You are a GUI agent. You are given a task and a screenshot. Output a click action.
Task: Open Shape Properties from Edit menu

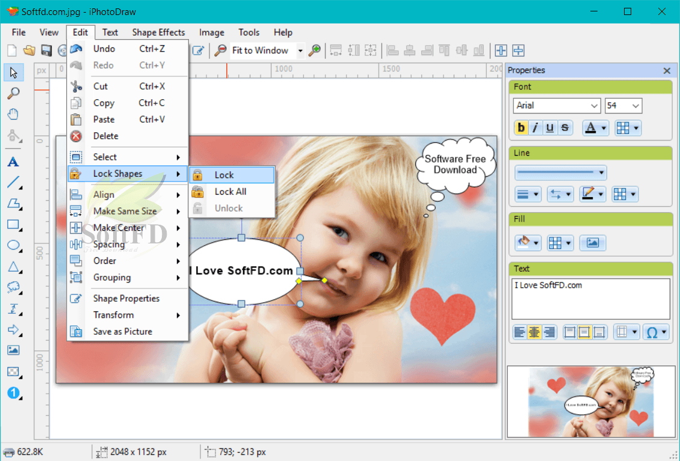pos(128,299)
